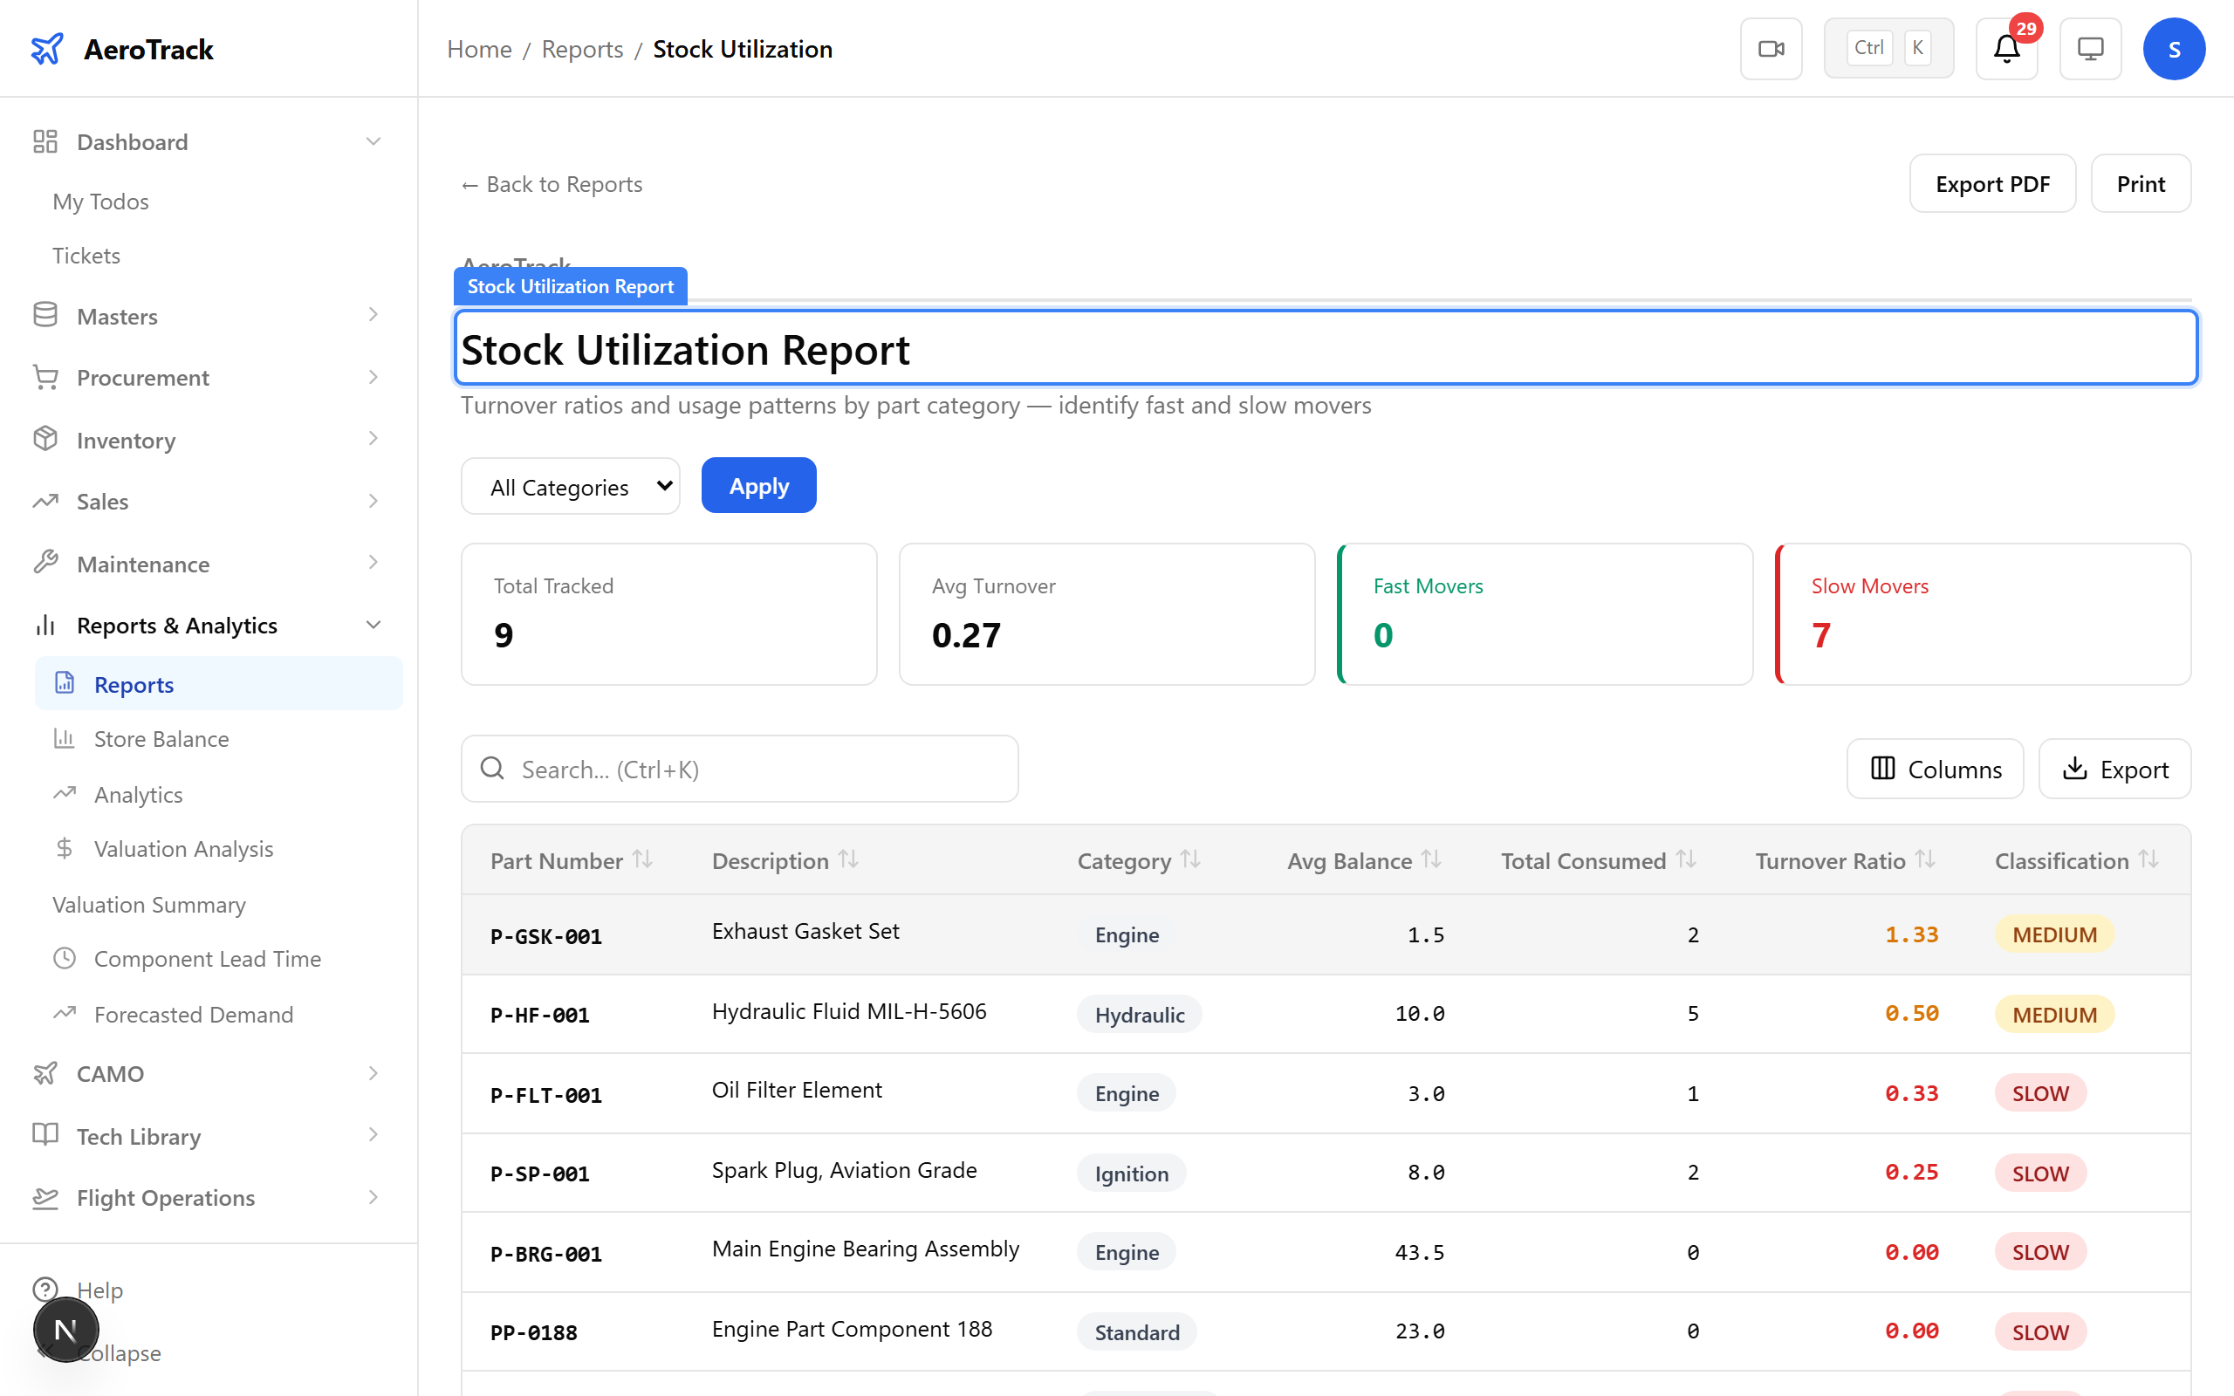The width and height of the screenshot is (2234, 1396).
Task: Open Store Balance in sidebar
Action: point(161,739)
